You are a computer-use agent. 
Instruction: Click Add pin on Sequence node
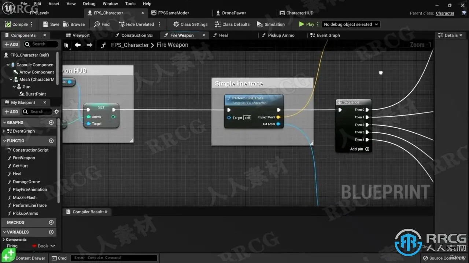point(359,149)
